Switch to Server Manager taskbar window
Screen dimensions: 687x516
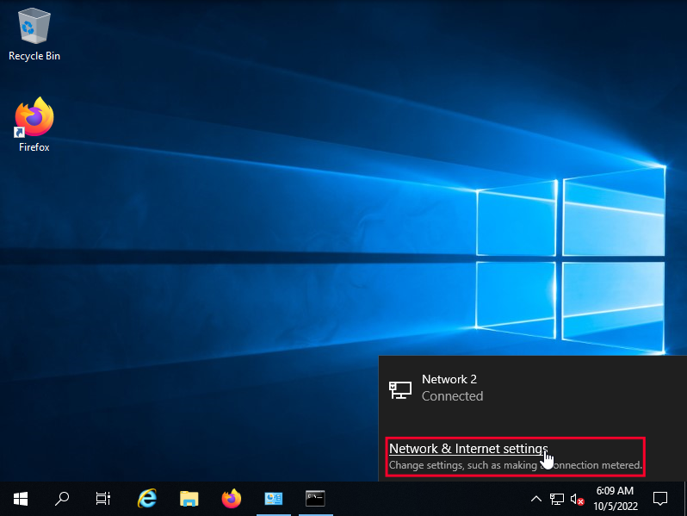pyautogui.click(x=274, y=499)
